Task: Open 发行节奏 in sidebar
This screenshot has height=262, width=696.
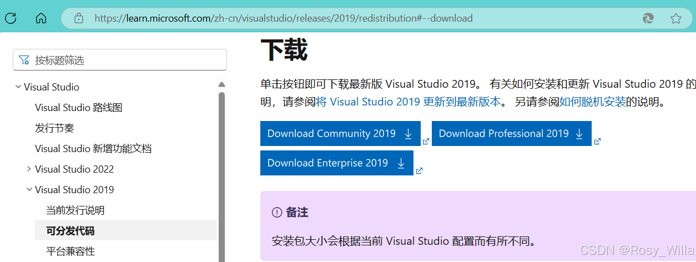Action: 54,128
